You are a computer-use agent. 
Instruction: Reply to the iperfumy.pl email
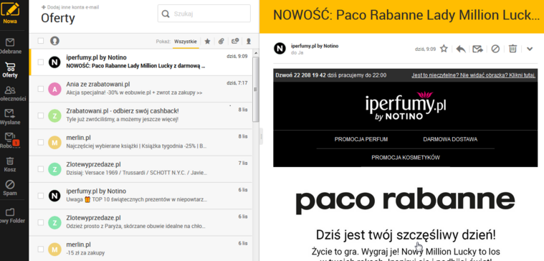pos(461,49)
